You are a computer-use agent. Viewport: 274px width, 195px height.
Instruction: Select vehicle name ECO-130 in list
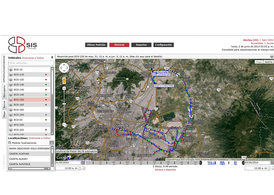point(19,85)
